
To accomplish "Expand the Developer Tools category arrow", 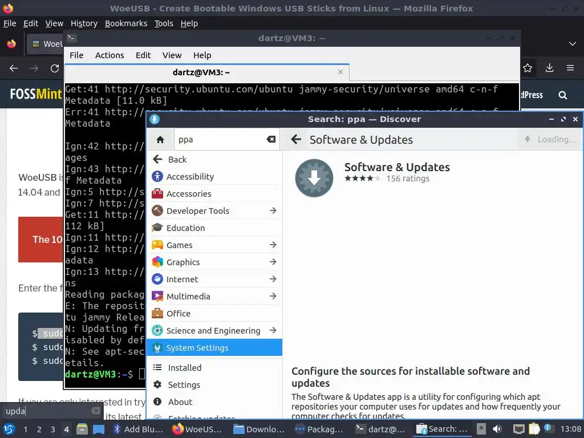I will [x=273, y=211].
